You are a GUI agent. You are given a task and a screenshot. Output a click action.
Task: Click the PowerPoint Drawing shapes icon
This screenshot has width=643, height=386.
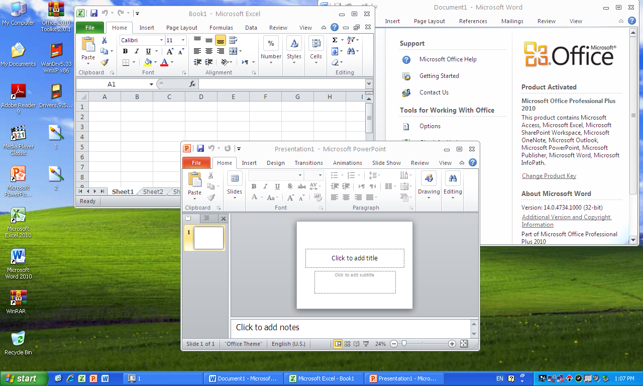point(428,178)
